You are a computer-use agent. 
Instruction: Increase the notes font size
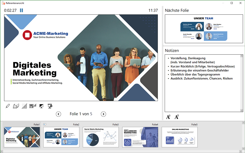pos(168,117)
